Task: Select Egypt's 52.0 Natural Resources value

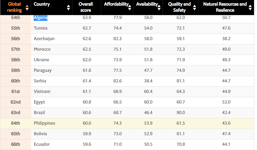Action: [x=226, y=102]
